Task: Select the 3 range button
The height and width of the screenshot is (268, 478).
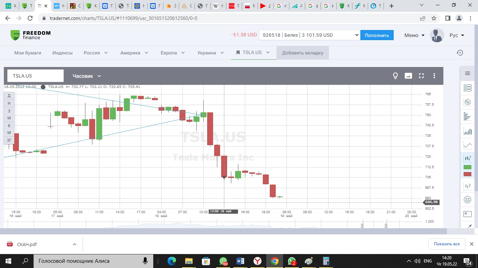Action: tap(9, 111)
